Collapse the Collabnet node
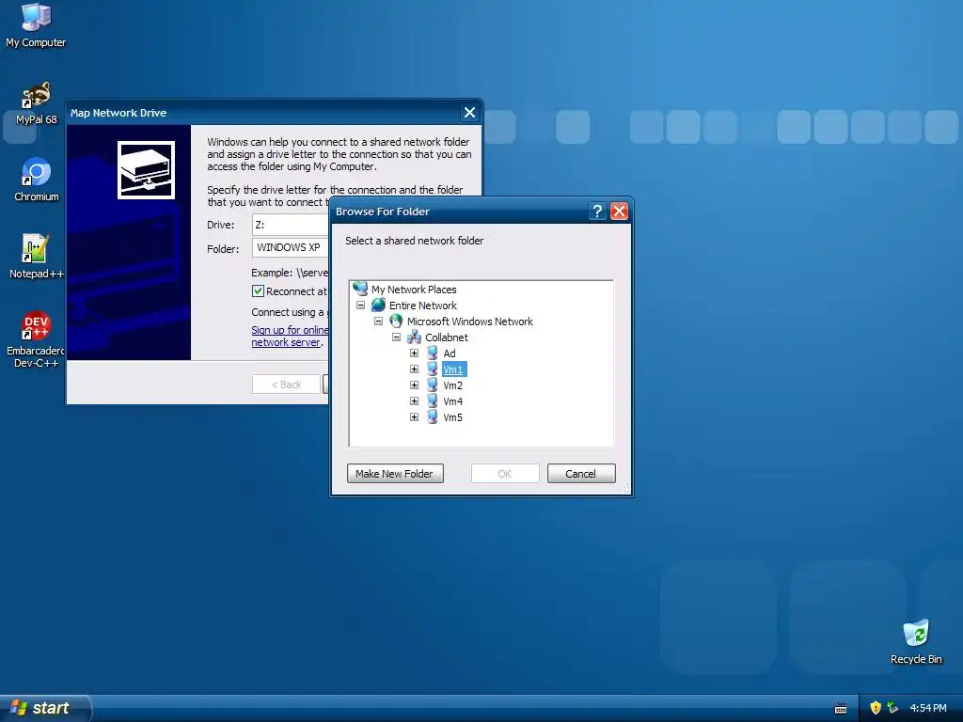 (x=396, y=337)
